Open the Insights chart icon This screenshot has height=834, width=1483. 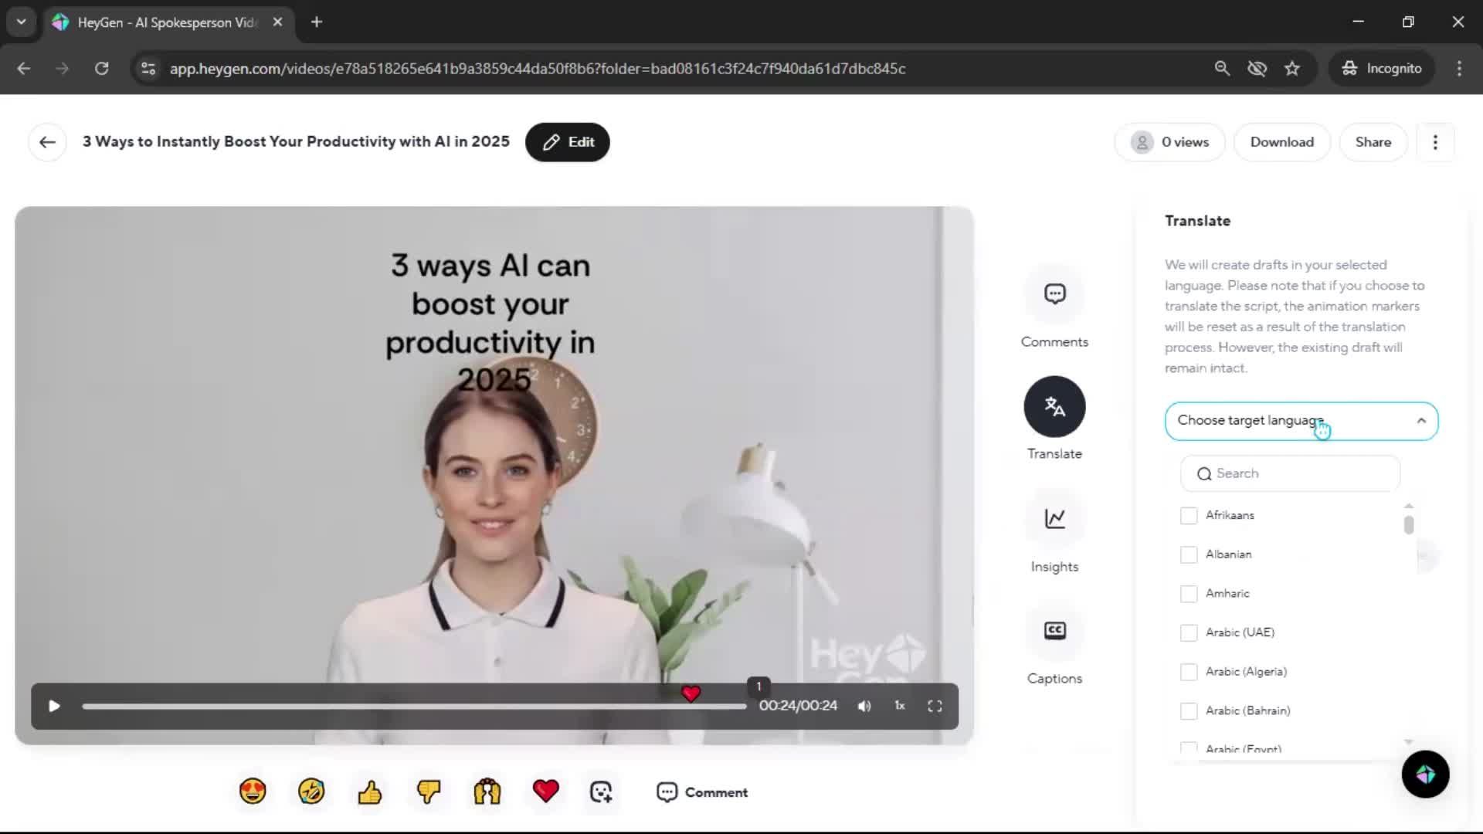pyautogui.click(x=1054, y=518)
